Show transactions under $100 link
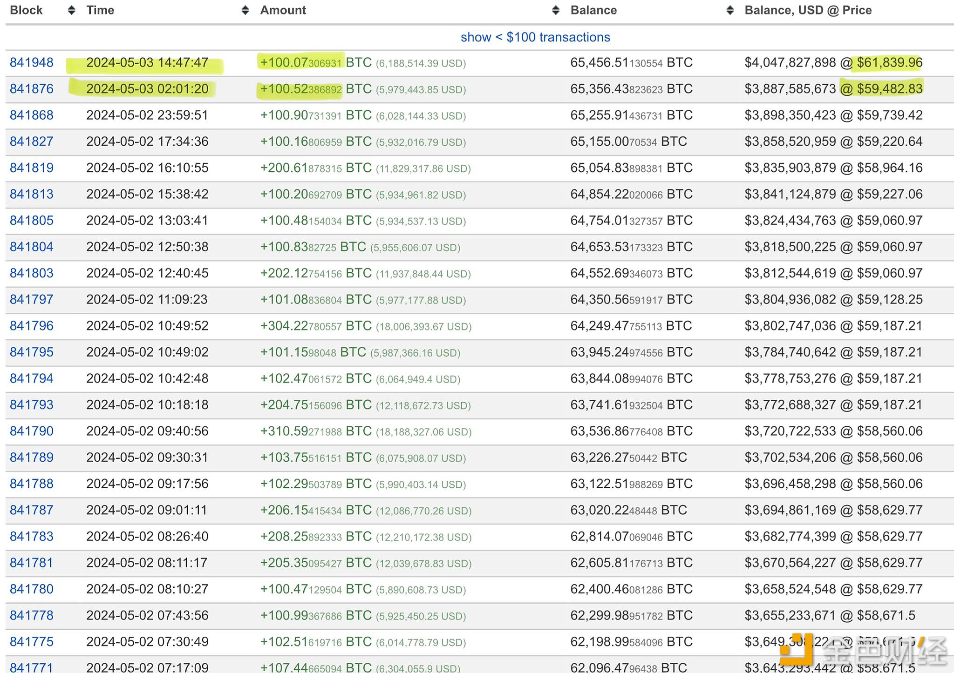 [x=535, y=37]
